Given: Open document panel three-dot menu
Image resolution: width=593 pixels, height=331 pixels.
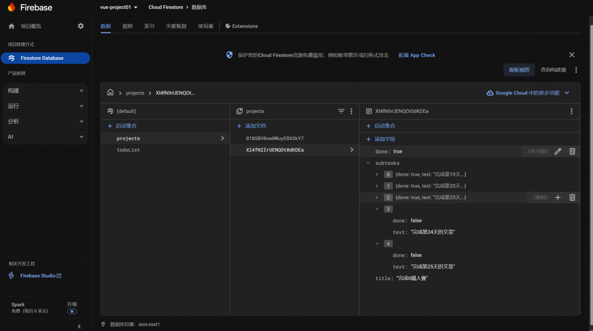Looking at the screenshot, I should 572,111.
